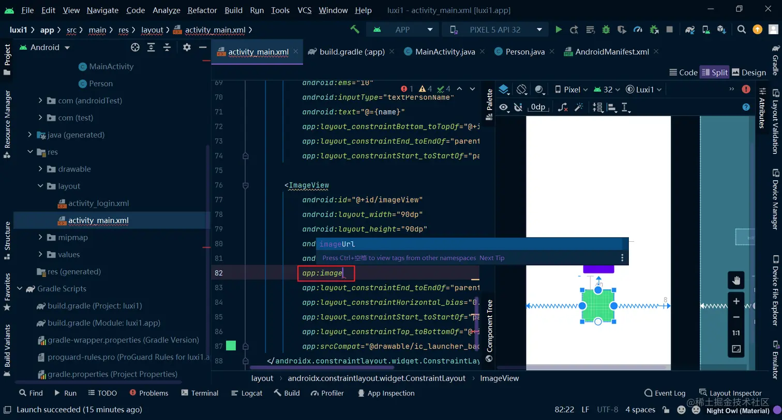Image resolution: width=782 pixels, height=420 pixels.
Task: Hide the Project panel with minus icon
Action: (203, 48)
